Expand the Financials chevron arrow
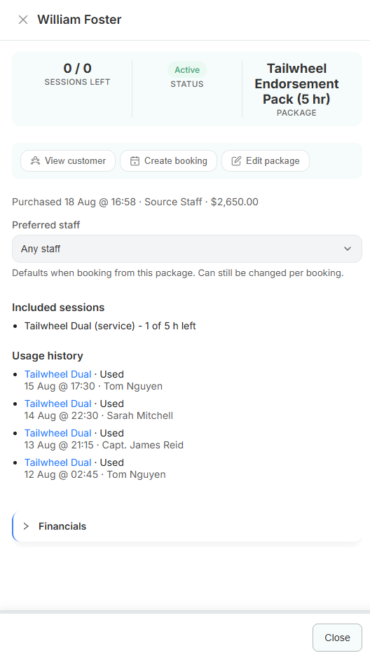The image size is (370, 660). [26, 526]
